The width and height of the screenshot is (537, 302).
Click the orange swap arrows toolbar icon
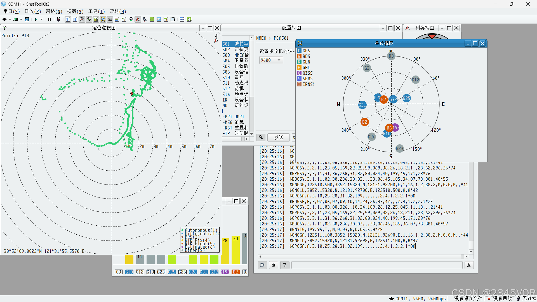166,19
